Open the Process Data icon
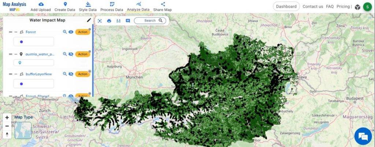 coord(112,4)
